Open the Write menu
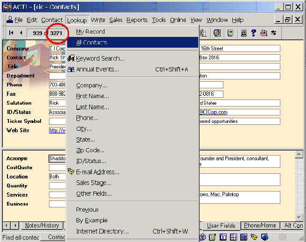Image resolution: width=306 pixels, height=242 pixels. tap(98, 20)
